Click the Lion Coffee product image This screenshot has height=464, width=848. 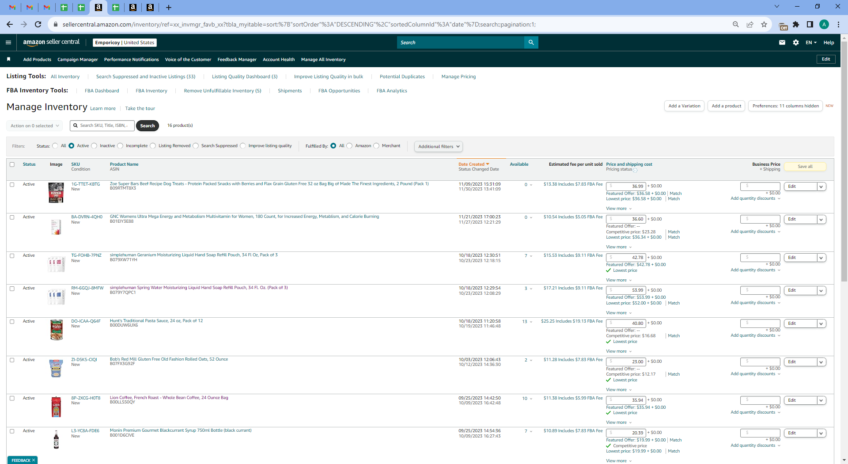pos(56,407)
